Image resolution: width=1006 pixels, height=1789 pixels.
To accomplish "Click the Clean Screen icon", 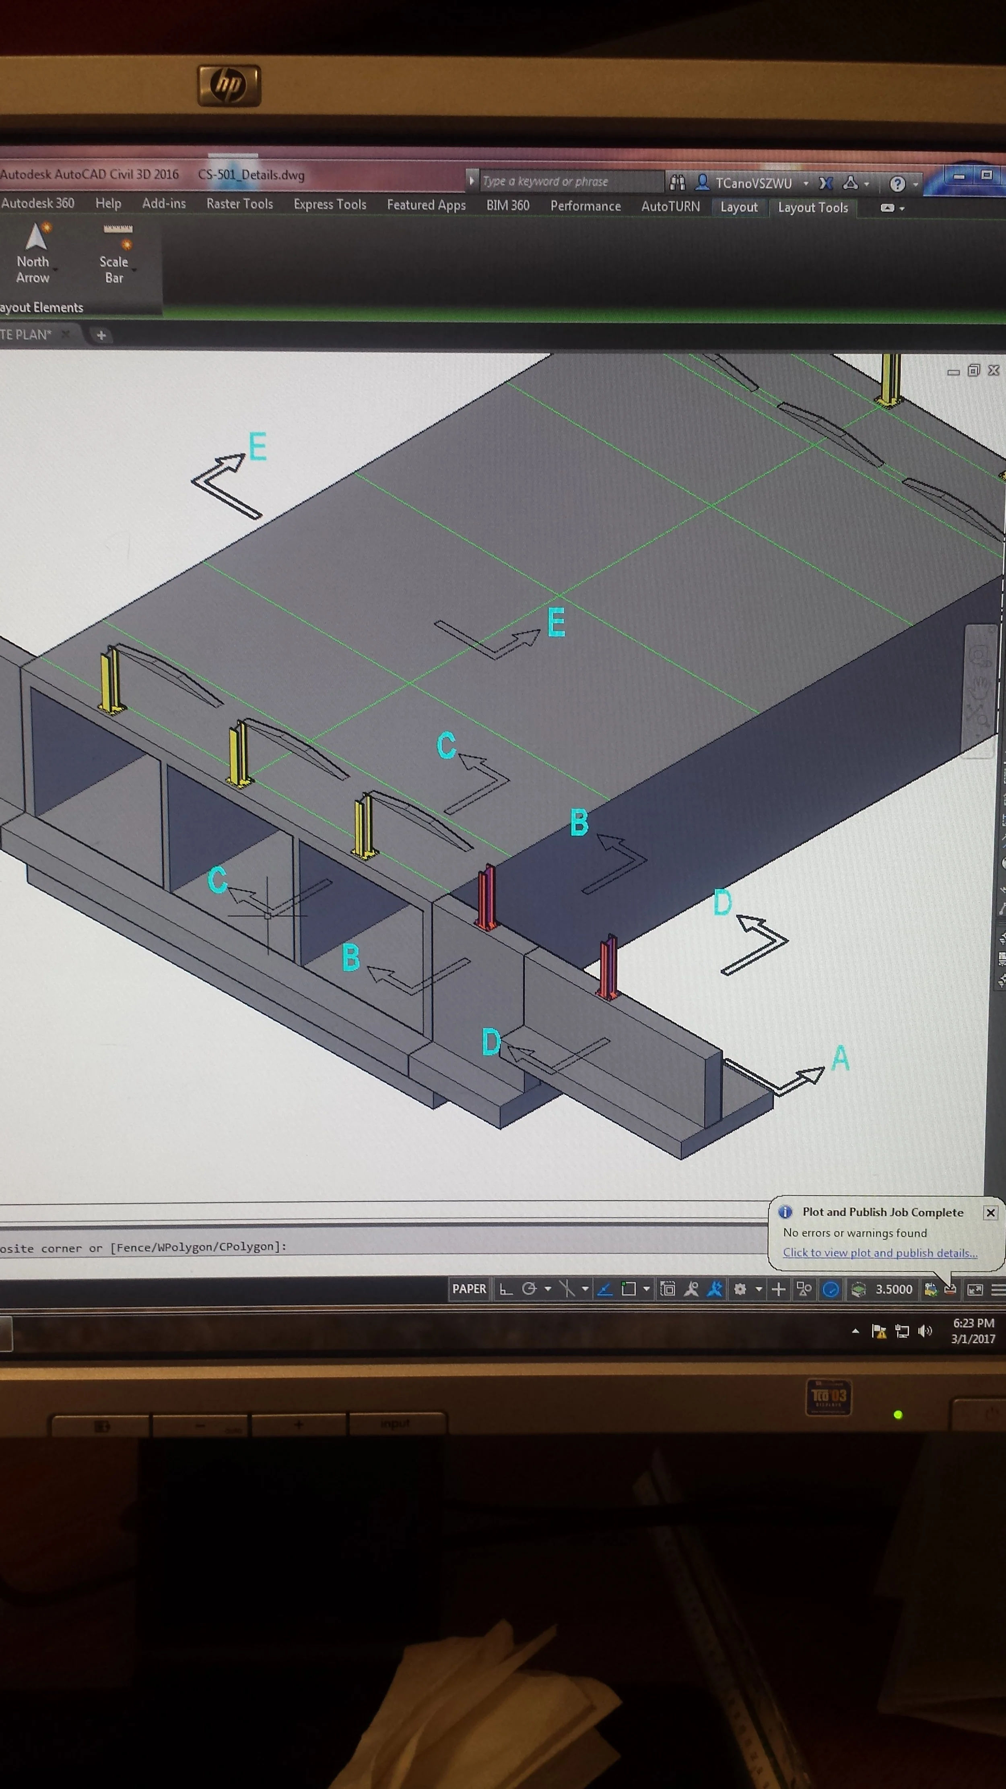I will coord(975,1290).
